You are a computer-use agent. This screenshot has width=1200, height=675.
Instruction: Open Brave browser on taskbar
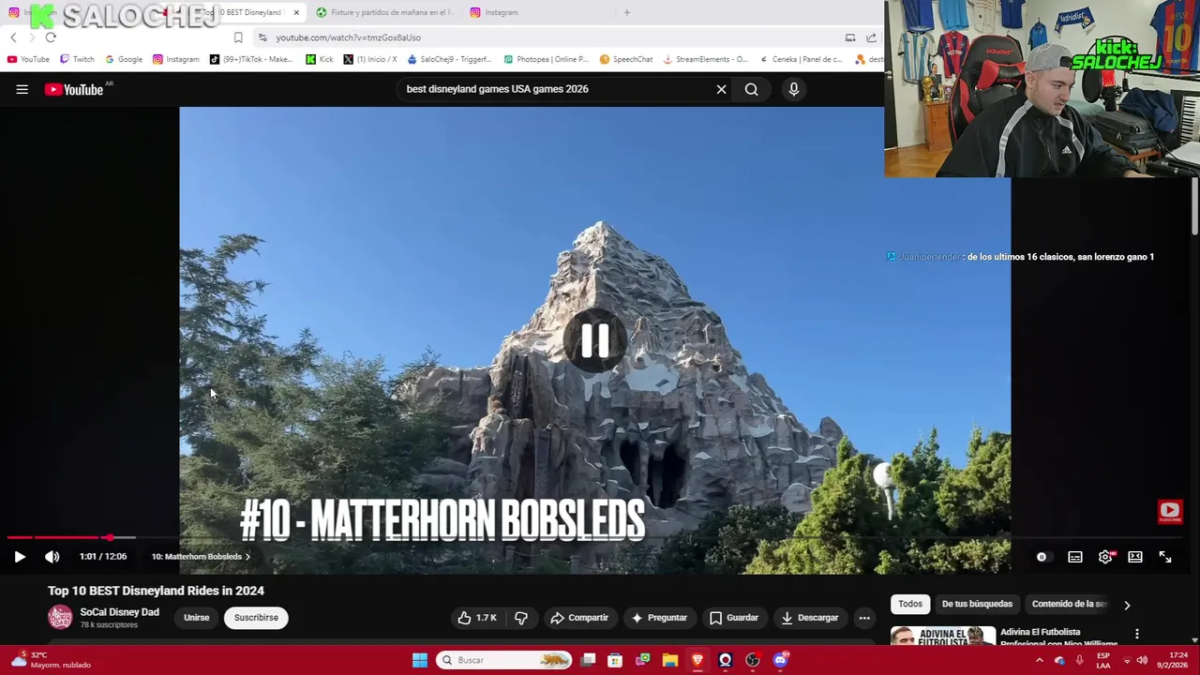[697, 660]
